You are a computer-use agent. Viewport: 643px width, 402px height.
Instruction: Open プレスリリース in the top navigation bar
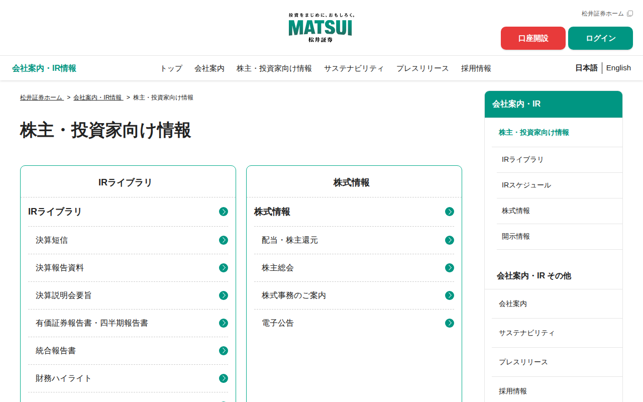pyautogui.click(x=422, y=68)
